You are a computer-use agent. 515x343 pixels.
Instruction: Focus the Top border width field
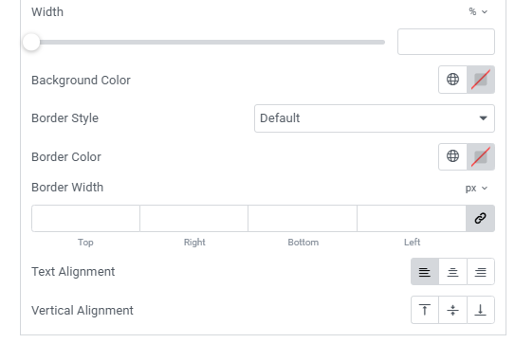click(85, 218)
